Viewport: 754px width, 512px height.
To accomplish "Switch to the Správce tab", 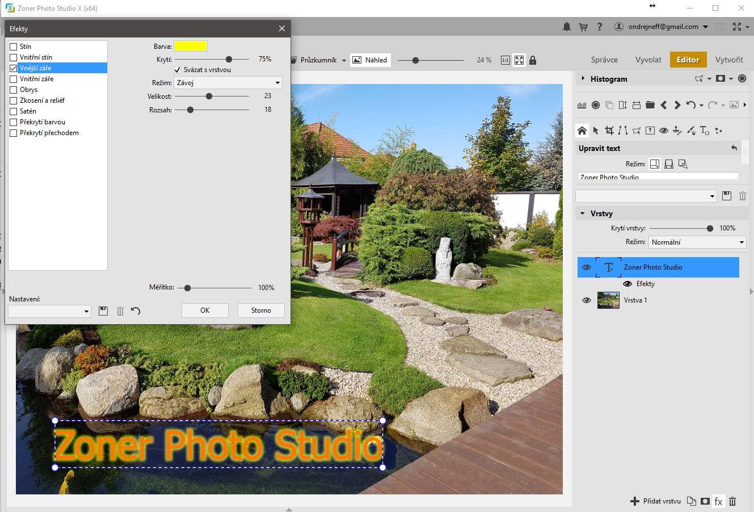I will tap(604, 60).
